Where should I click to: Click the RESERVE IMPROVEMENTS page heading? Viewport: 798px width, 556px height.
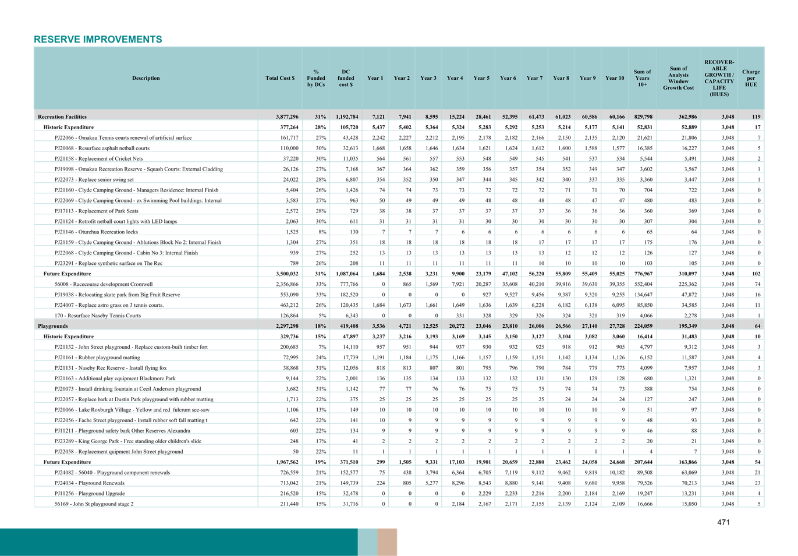[x=98, y=39]
